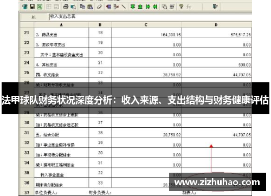This screenshot has height=196, width=271.
Task: Click the open file toolbar icon
Action: [25, 7]
